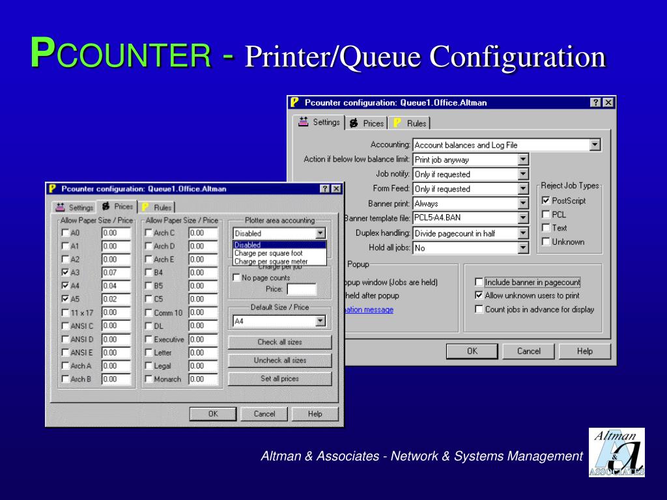Viewport: 667px width, 500px height.
Task: Uncheck Allow unknown users to print
Action: [x=479, y=295]
